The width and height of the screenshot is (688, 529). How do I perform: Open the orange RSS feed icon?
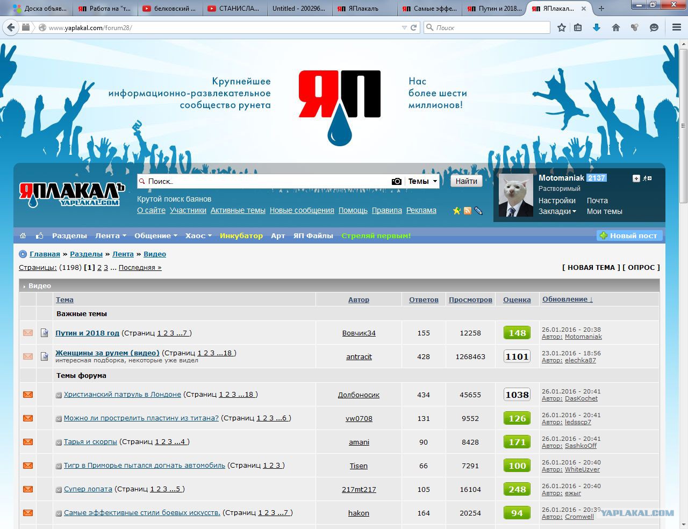pyautogui.click(x=468, y=211)
